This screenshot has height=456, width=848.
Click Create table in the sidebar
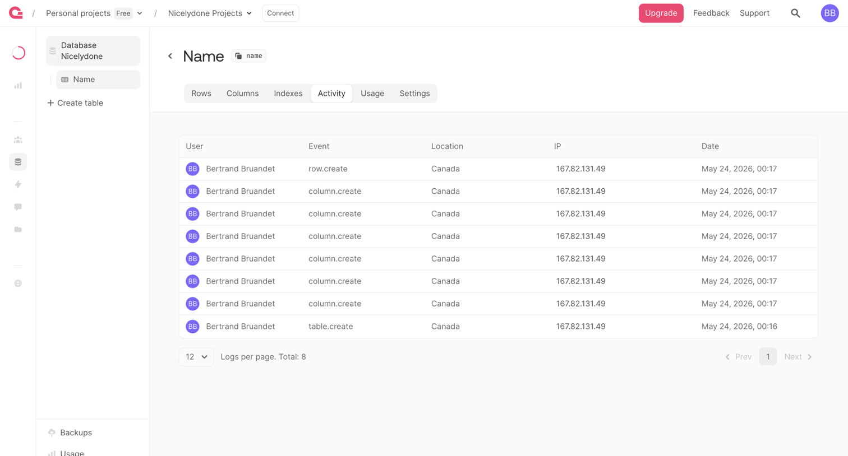(x=75, y=103)
